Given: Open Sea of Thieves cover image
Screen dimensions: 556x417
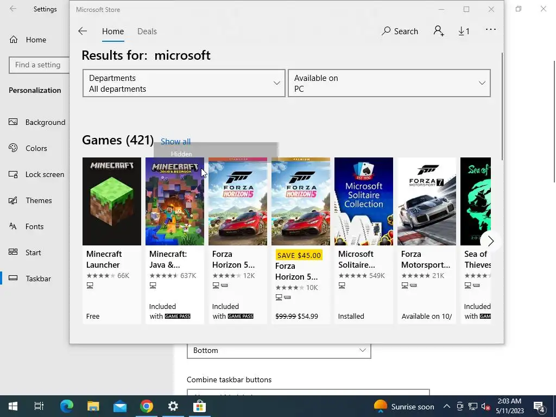Looking at the screenshot, I should (476, 201).
